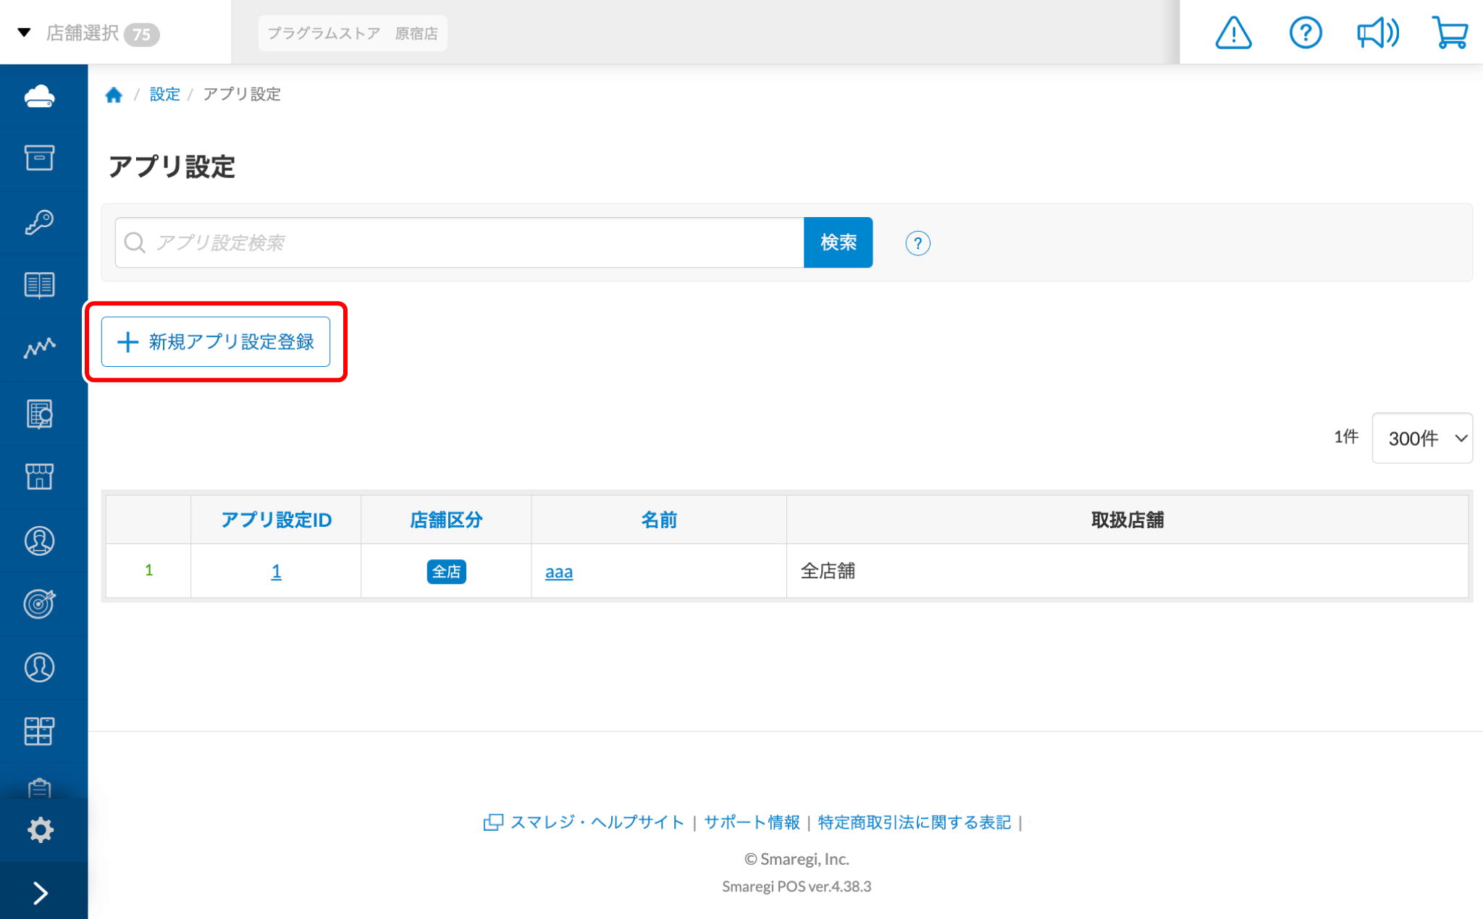Open the line chart analytics icon
Viewport: 1483px width, 919px height.
(39, 349)
